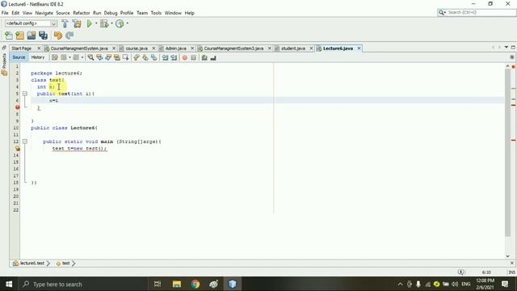
Task: Collapse code fold at line 5
Action: pos(25,94)
